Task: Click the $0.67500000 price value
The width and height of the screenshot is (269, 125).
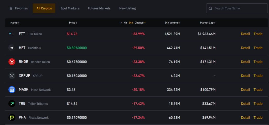Action: [77, 62]
